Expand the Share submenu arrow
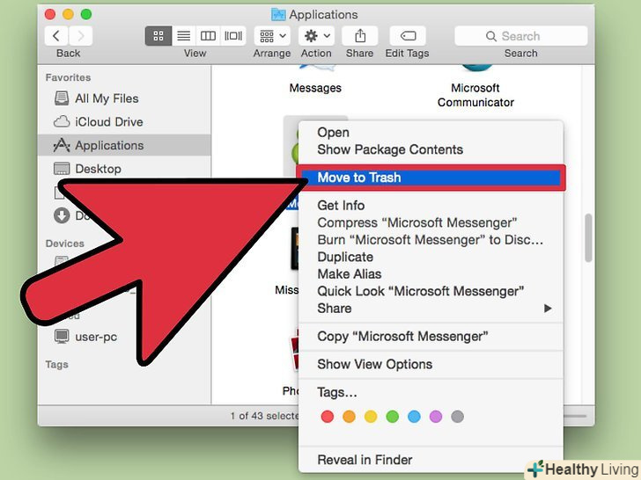 coord(548,309)
